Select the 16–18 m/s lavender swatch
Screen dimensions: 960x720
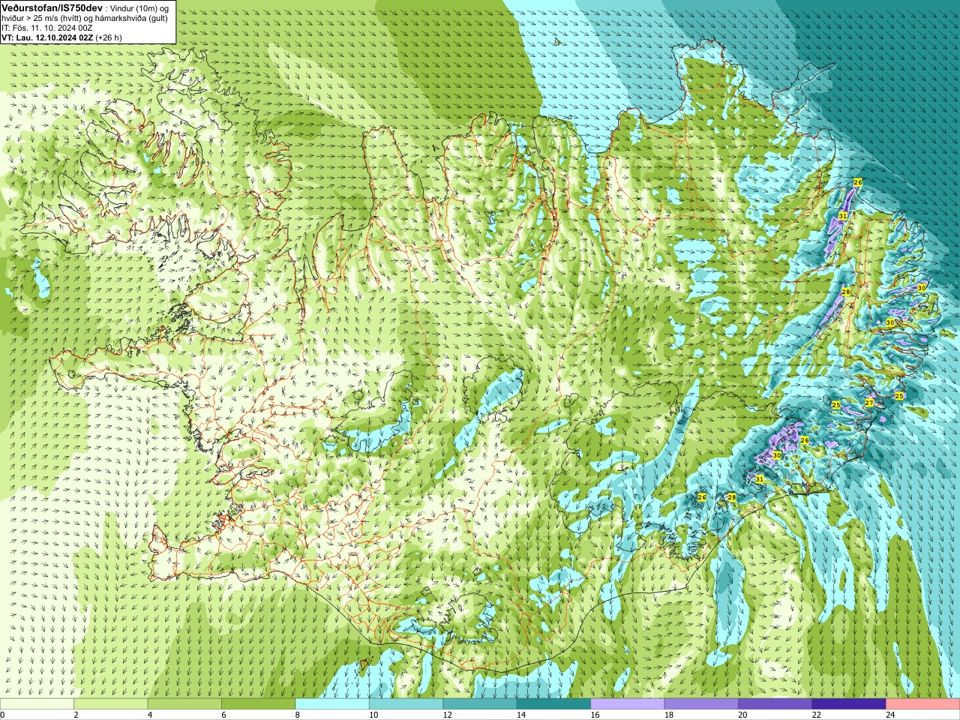click(628, 703)
